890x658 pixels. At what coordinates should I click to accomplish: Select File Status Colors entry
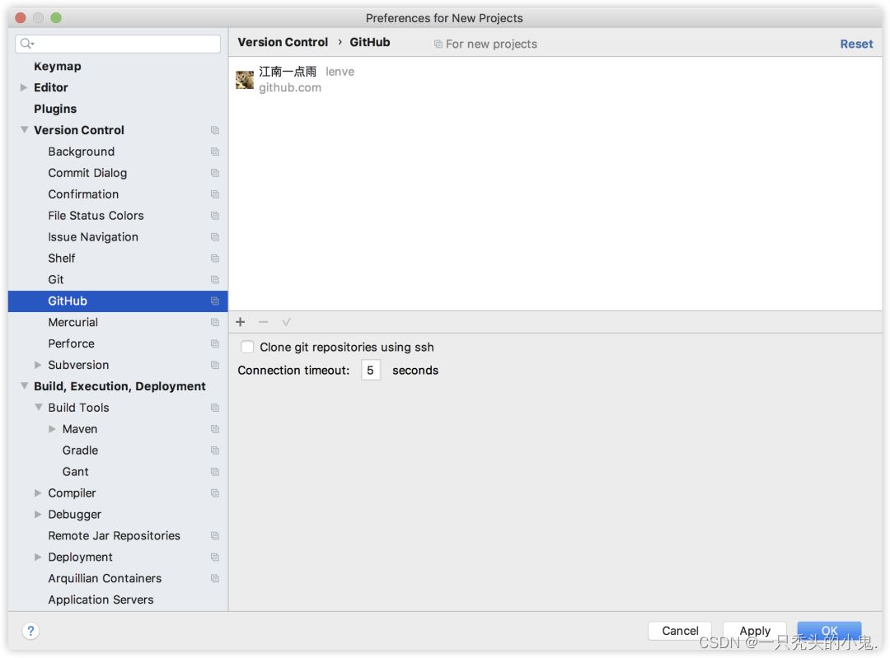pyautogui.click(x=96, y=216)
